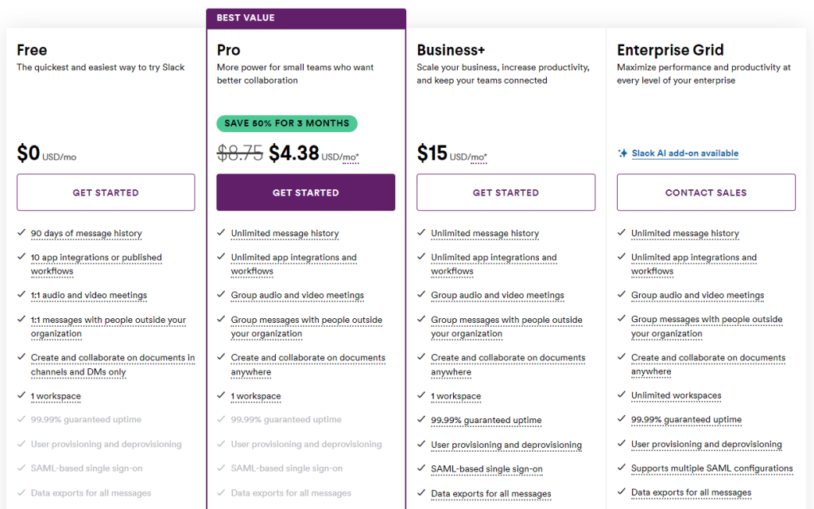Screen dimensions: 814x509
Task: Click the checkmark beside 90 days of message history
Action: coord(20,233)
